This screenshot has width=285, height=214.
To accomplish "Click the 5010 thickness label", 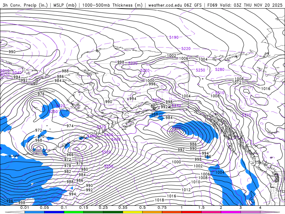I will (5, 71).
